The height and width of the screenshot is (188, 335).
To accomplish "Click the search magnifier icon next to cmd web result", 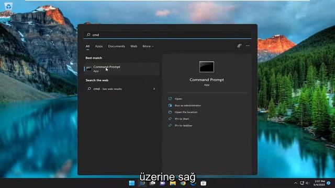I will 90,89.
